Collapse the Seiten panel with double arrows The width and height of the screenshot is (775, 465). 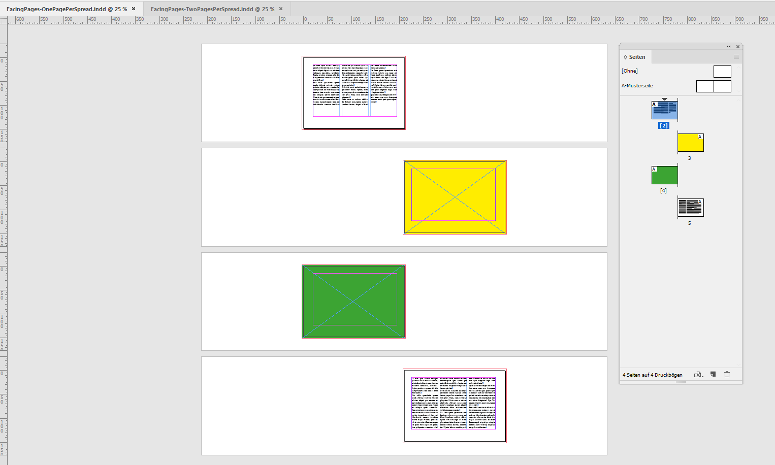728,47
